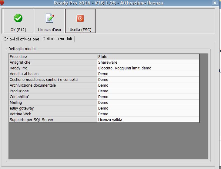
Task: Click Demo status of Archiviazione documentale
Action: pyautogui.click(x=148, y=85)
